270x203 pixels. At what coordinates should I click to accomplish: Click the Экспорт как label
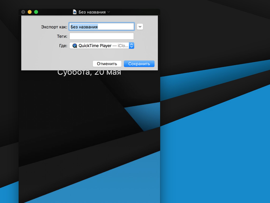tap(54, 27)
